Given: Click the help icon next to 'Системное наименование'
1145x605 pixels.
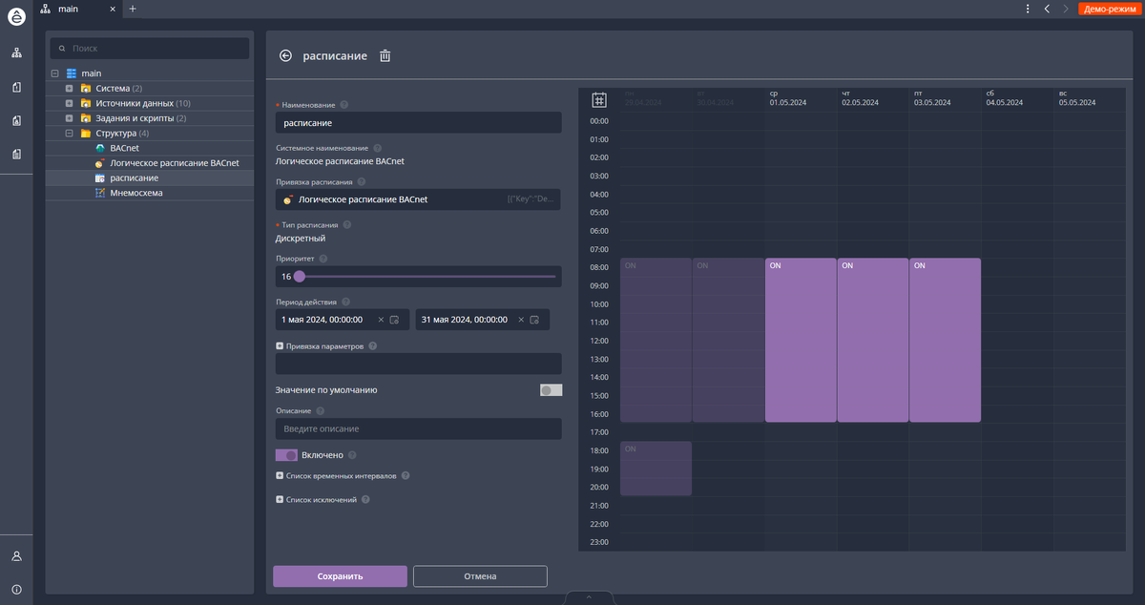Looking at the screenshot, I should tap(378, 148).
